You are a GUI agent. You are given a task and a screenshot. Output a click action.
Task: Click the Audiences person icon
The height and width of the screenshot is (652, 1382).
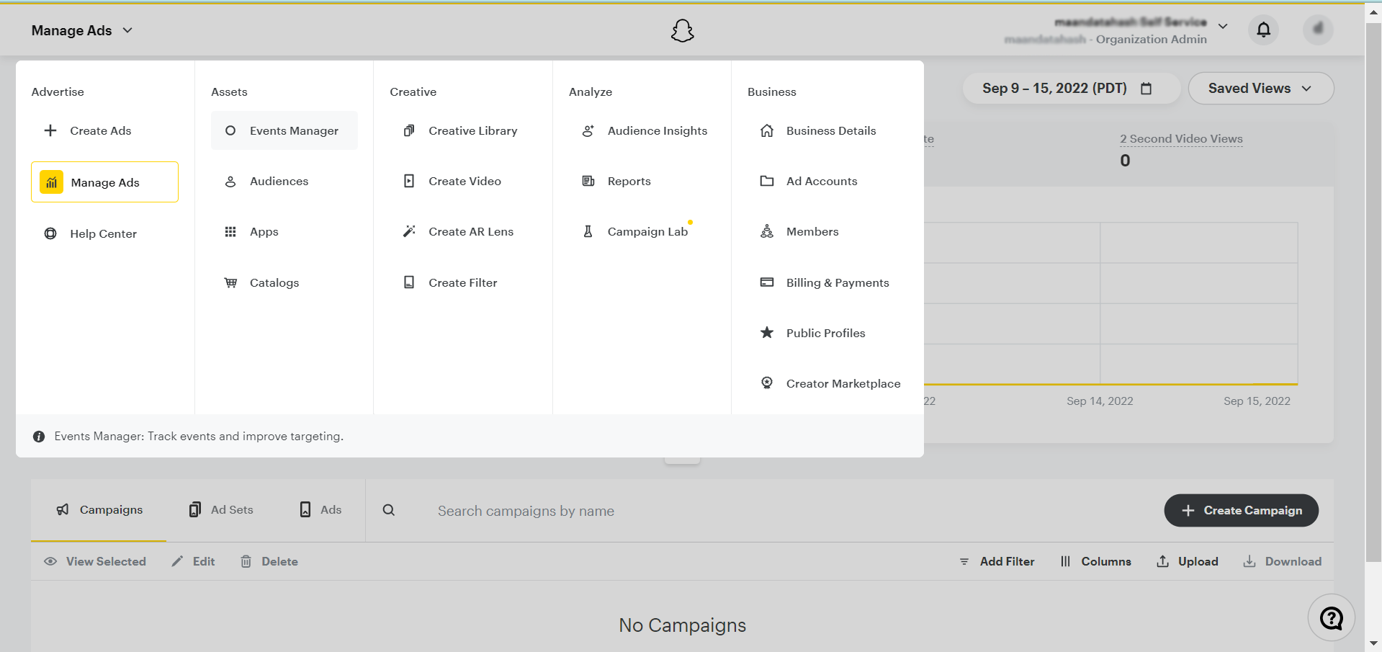pyautogui.click(x=230, y=182)
